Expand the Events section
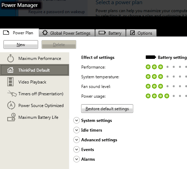 click(x=77, y=150)
